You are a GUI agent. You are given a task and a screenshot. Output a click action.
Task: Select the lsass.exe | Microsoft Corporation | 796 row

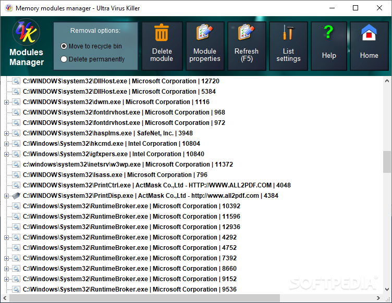tap(115, 175)
